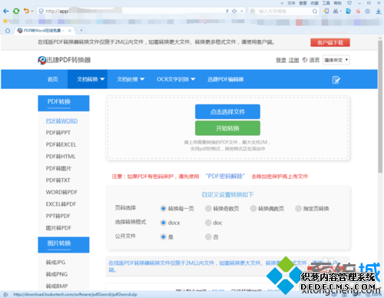Screen dimensions: 384x298
Task: Click the home icon beside the tabs
Action: 8,31
